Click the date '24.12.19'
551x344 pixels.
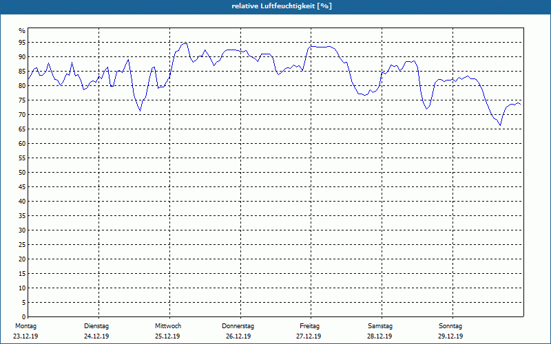[x=96, y=336]
